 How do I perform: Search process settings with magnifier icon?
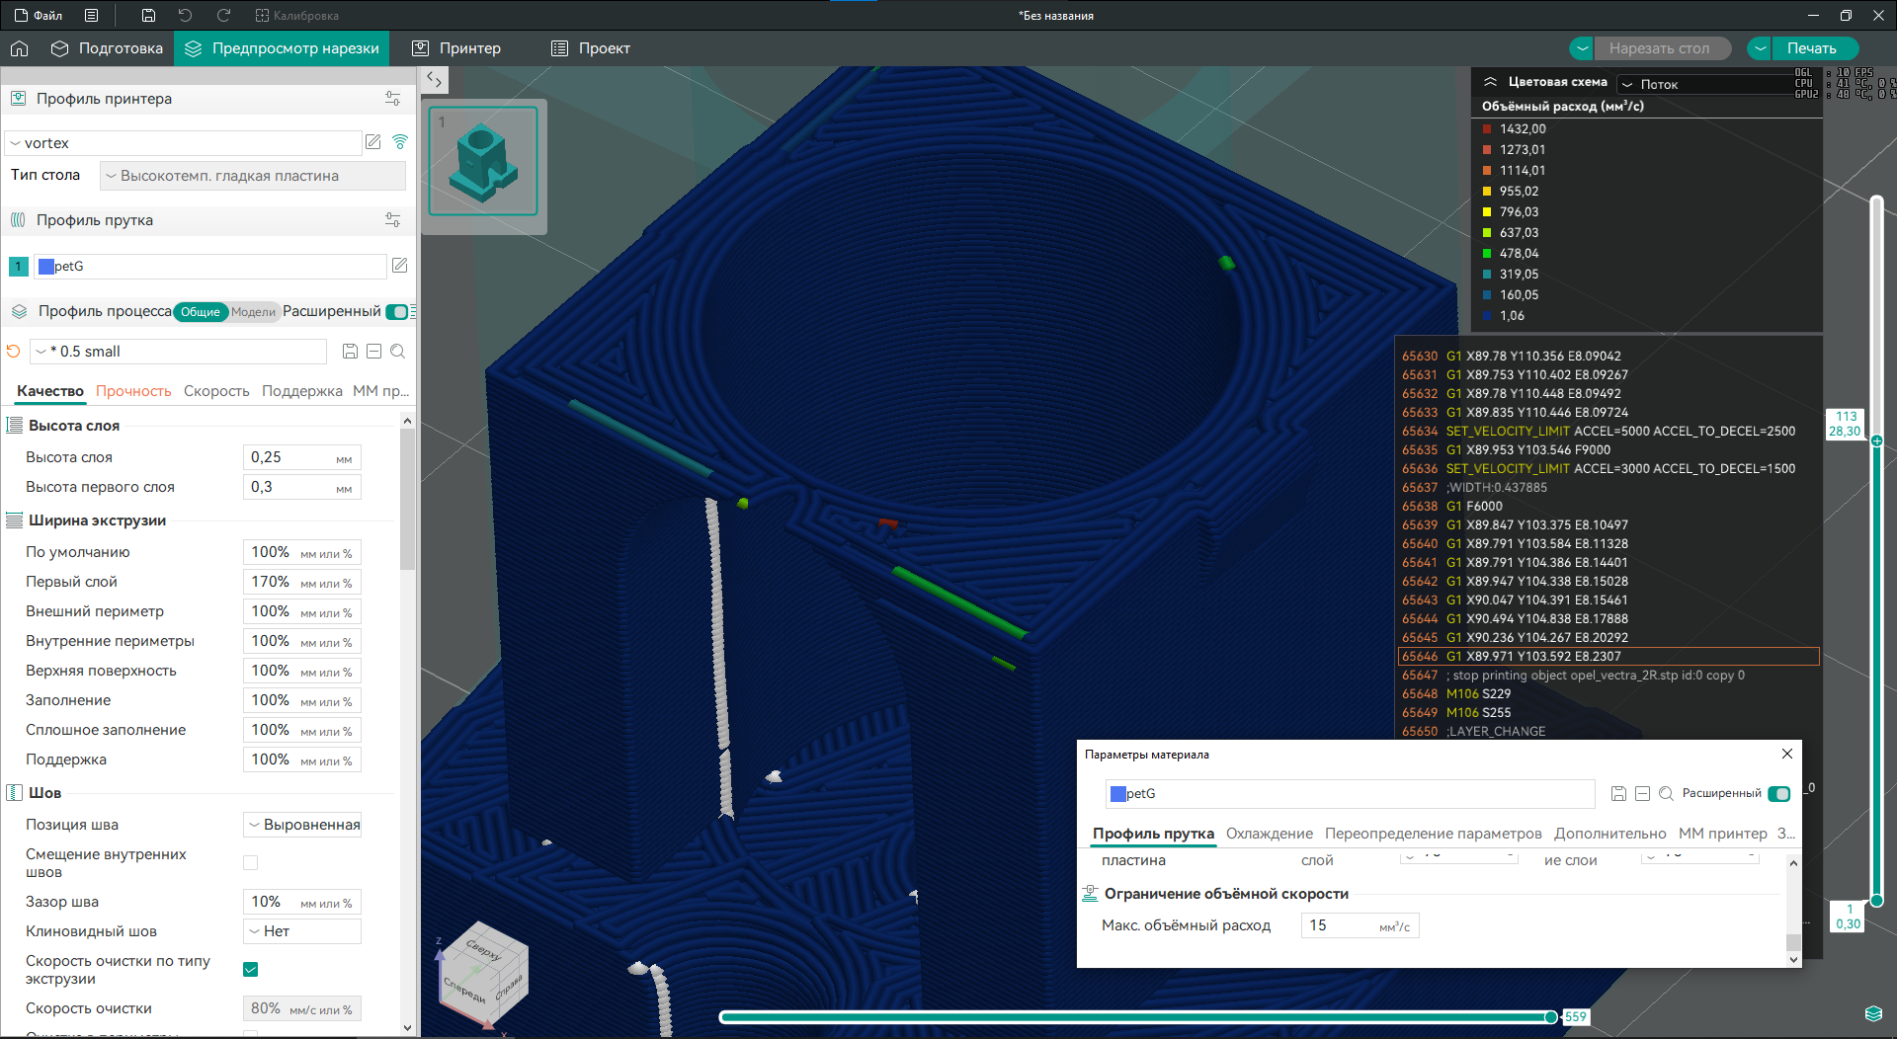(398, 352)
